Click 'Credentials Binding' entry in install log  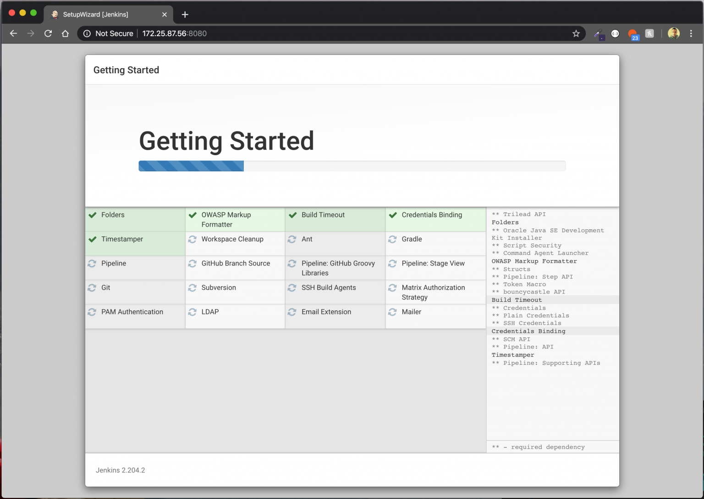pyautogui.click(x=528, y=331)
